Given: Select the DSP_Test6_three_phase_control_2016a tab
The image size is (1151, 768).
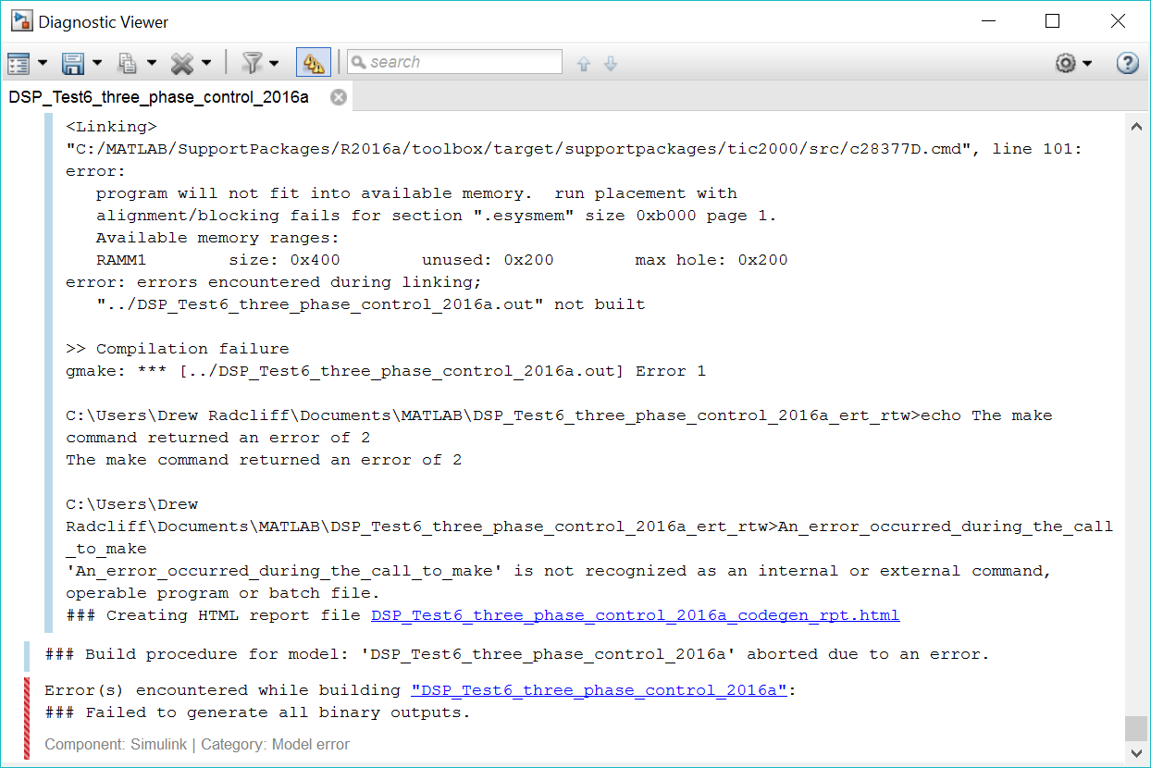Looking at the screenshot, I should pos(159,96).
